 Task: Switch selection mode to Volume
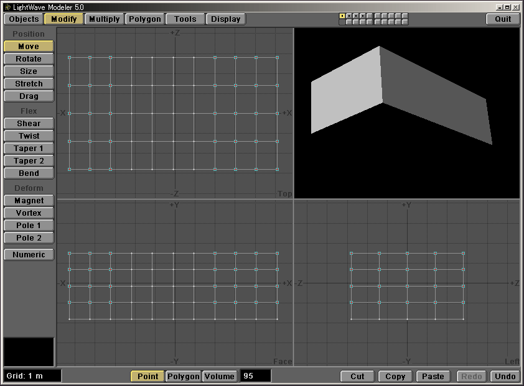tap(220, 377)
